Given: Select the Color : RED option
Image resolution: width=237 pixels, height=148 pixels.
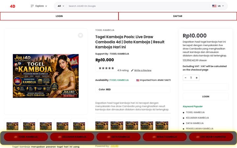Looking at the screenshot, I should 133,89.
